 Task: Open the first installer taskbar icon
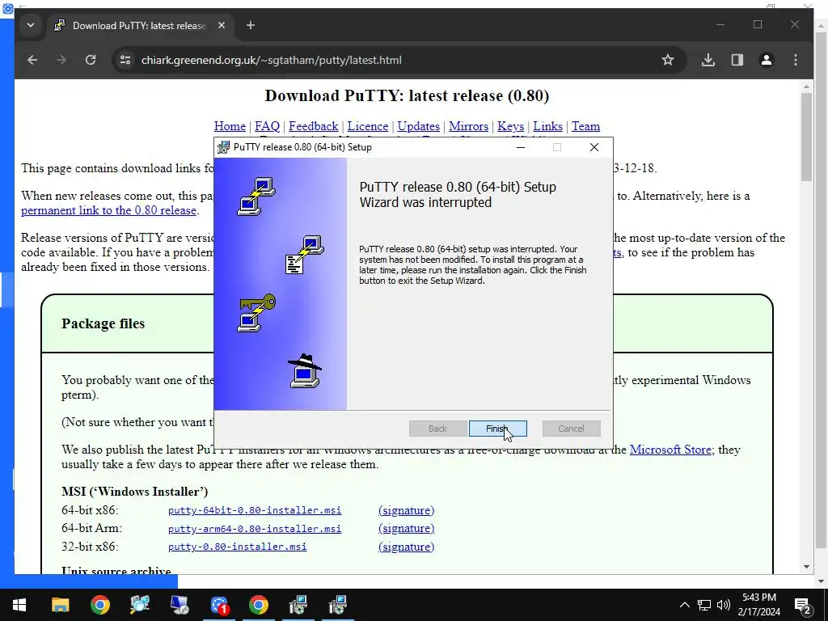(x=298, y=605)
